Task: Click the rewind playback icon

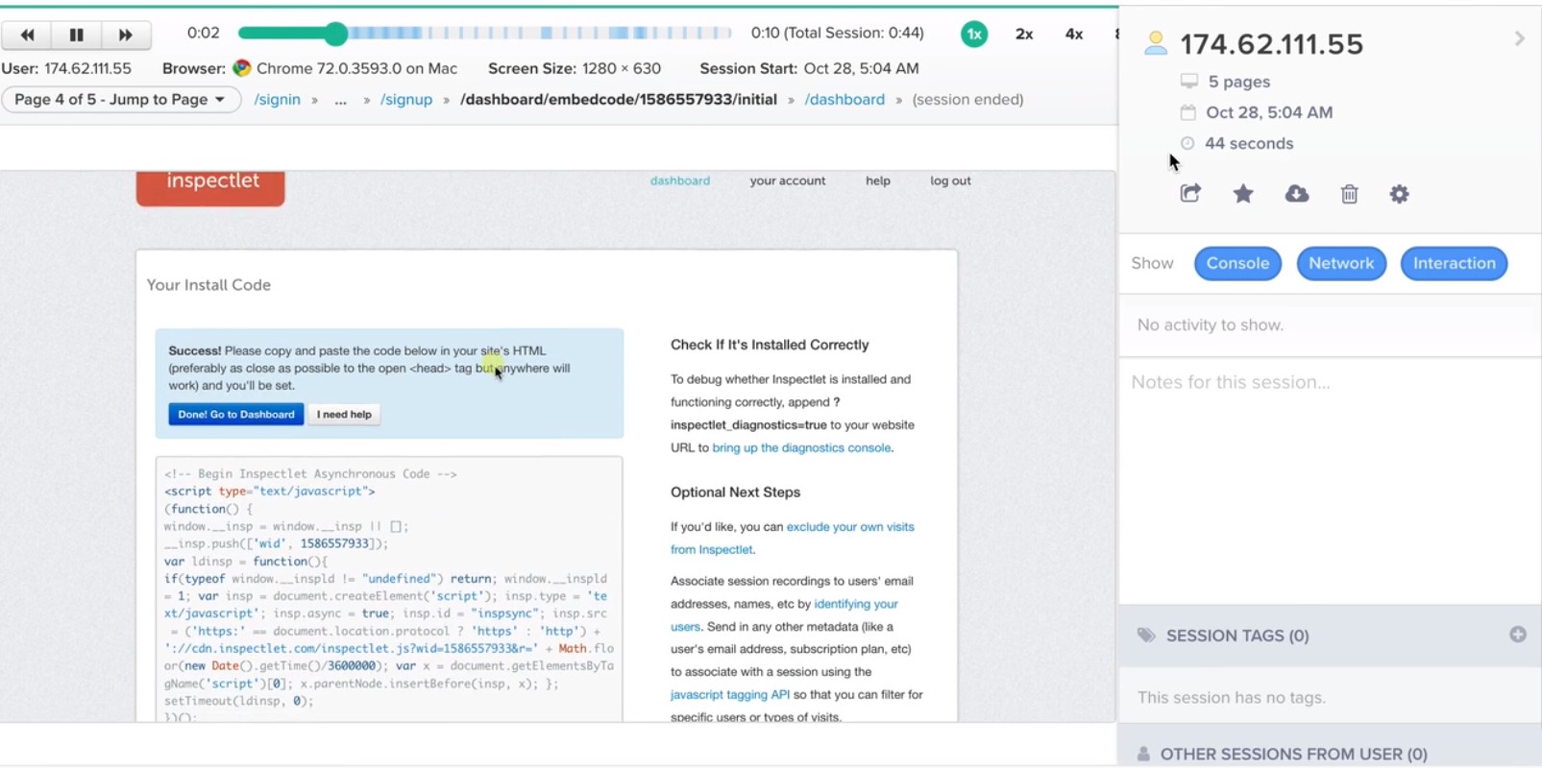Action: (27, 35)
